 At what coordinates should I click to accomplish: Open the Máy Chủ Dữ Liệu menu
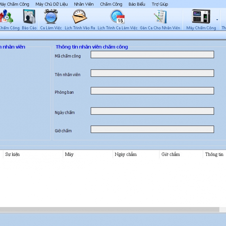click(x=52, y=4)
